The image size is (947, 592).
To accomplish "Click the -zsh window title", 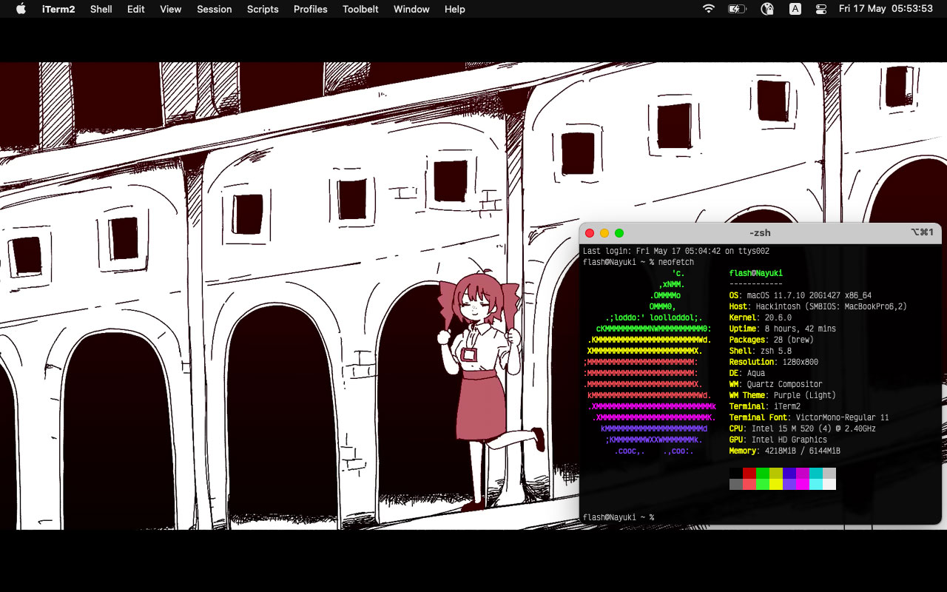I will click(760, 233).
